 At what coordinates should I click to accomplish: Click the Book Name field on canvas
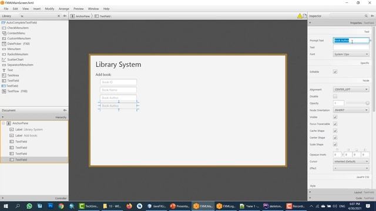pos(118,90)
